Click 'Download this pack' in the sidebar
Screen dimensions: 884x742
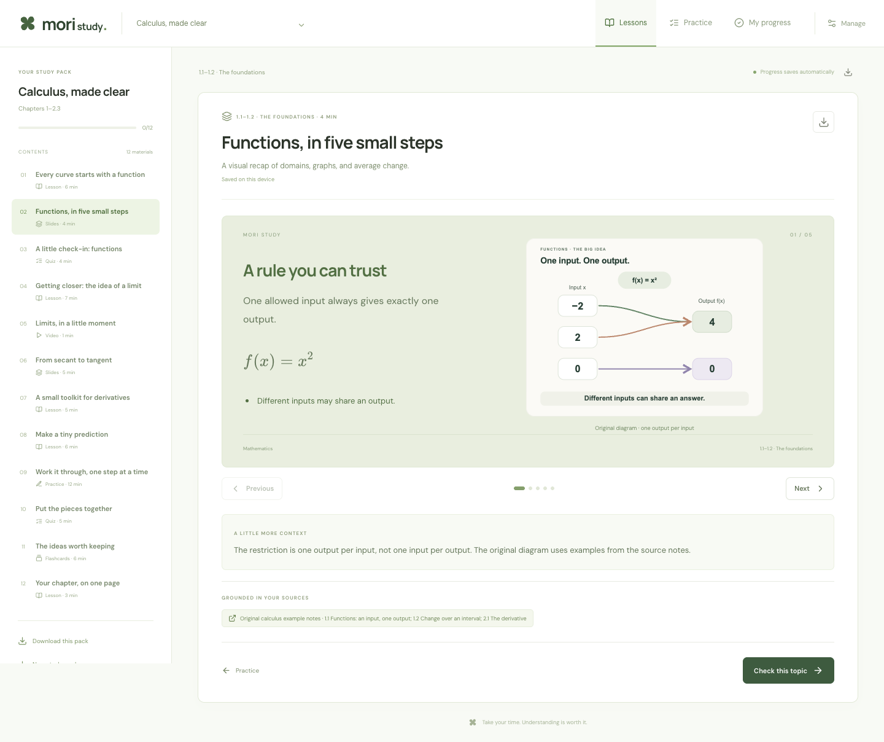[53, 641]
